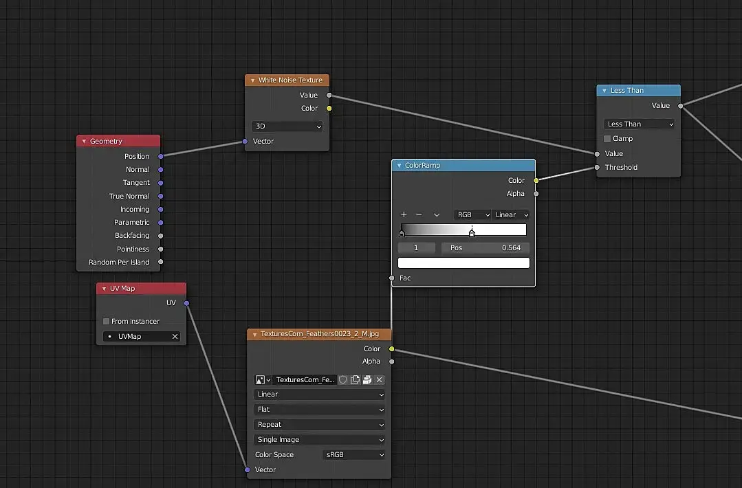Click the Geometry Tangent output socket
Screen dimensions: 742x488
pyautogui.click(x=161, y=183)
